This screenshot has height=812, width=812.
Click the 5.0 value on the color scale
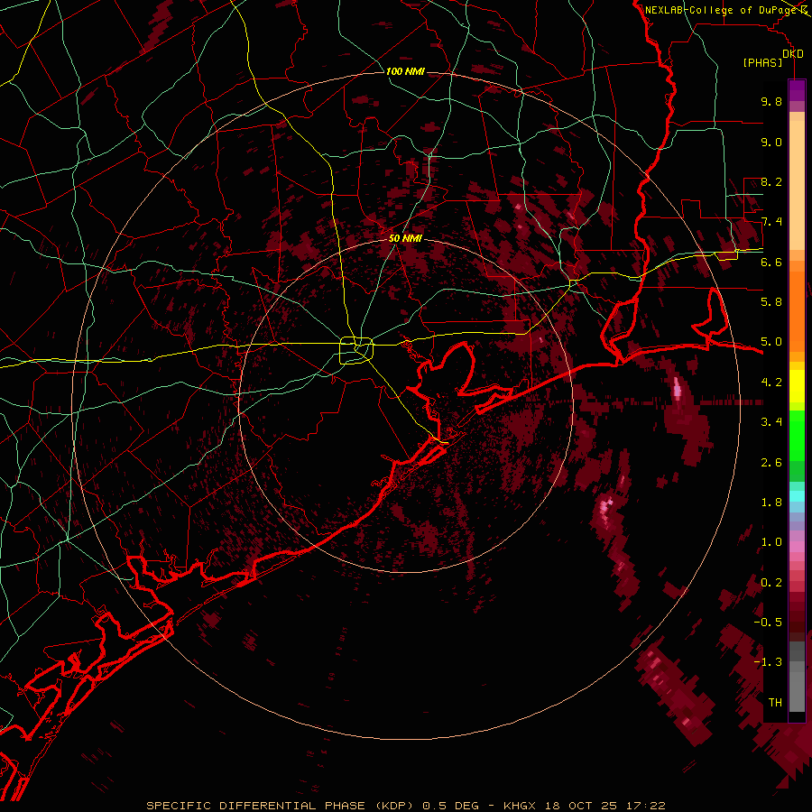[x=771, y=342]
